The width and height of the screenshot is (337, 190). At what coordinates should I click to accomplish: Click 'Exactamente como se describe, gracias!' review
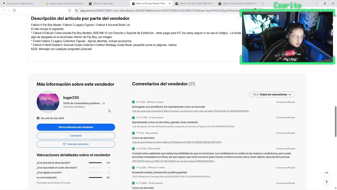click(165, 122)
